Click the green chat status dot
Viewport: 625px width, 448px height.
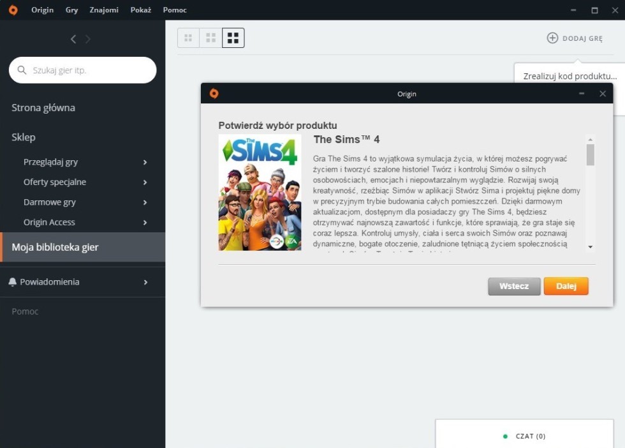(505, 436)
